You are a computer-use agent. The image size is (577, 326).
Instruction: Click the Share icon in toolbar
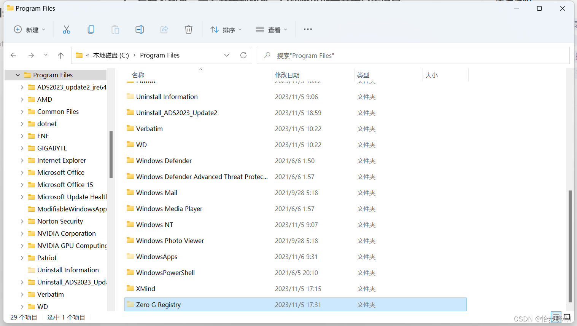164,30
